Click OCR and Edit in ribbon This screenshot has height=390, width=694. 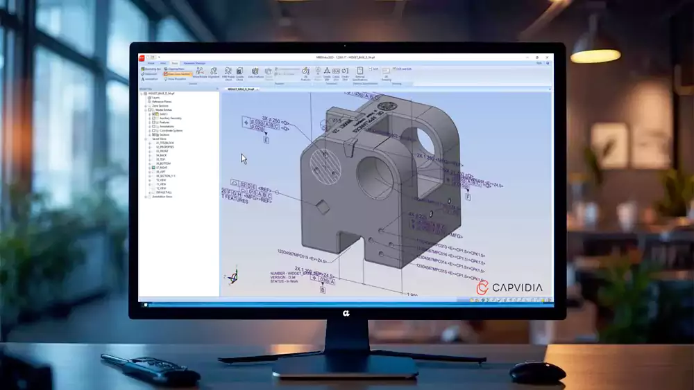coord(402,69)
